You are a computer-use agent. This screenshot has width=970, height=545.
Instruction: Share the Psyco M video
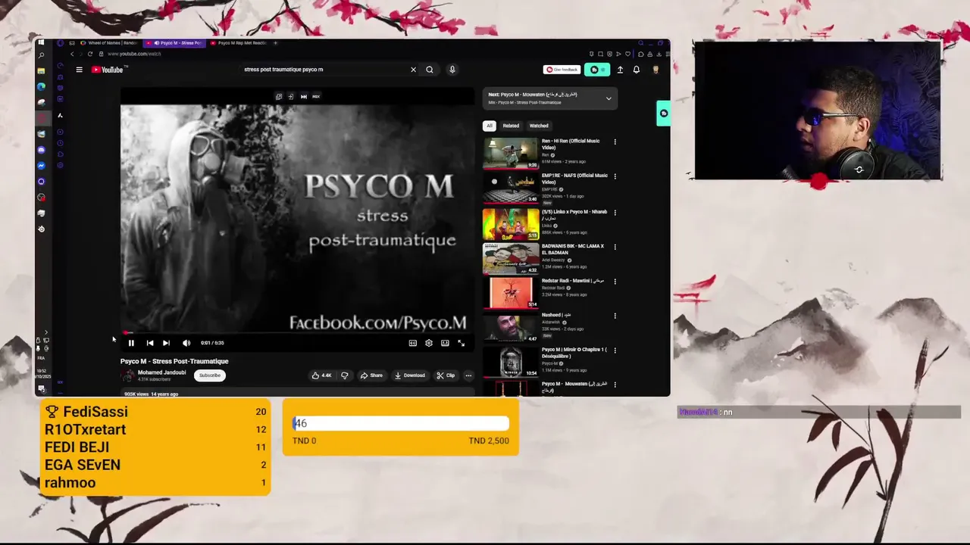click(x=371, y=375)
